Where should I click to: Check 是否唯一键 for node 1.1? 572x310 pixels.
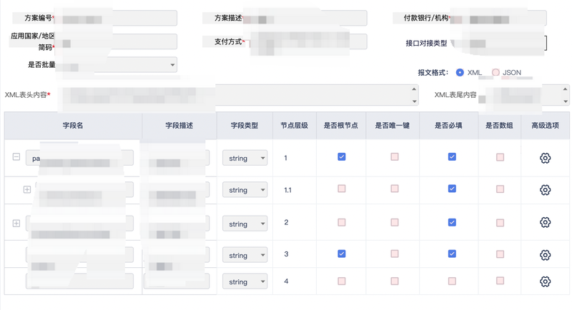pos(395,189)
